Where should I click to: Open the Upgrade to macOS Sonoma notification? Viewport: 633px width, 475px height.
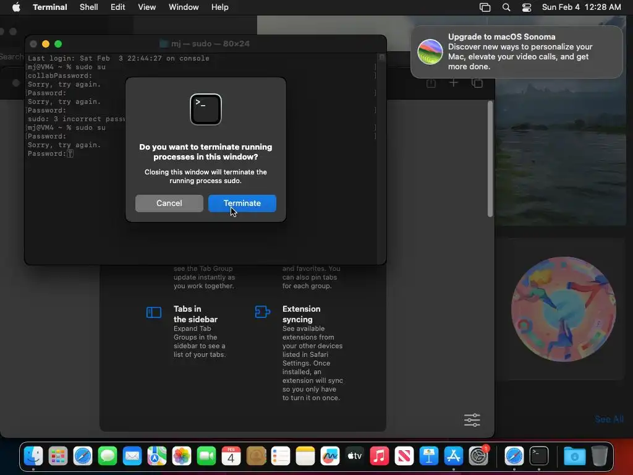click(x=517, y=52)
